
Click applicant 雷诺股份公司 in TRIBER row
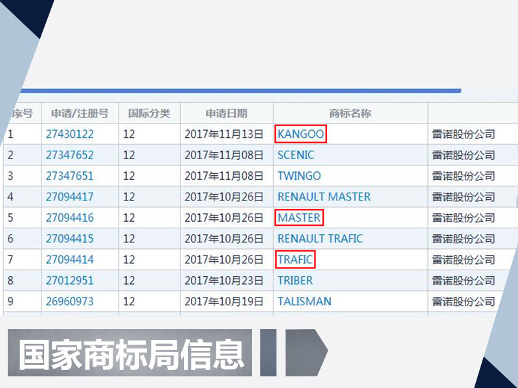pos(464,281)
